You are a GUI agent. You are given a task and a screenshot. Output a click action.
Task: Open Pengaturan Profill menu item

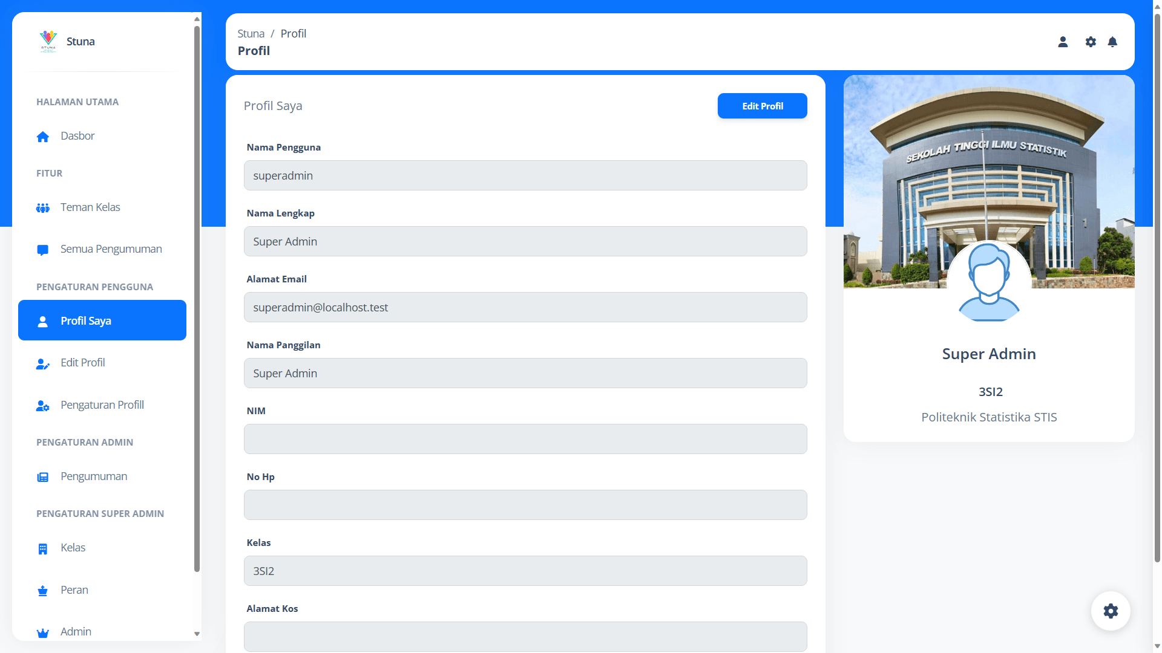pos(102,405)
